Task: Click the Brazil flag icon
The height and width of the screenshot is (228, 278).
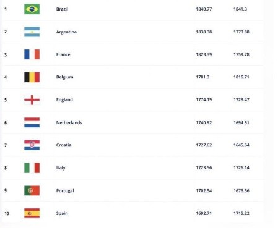Action: [32, 9]
